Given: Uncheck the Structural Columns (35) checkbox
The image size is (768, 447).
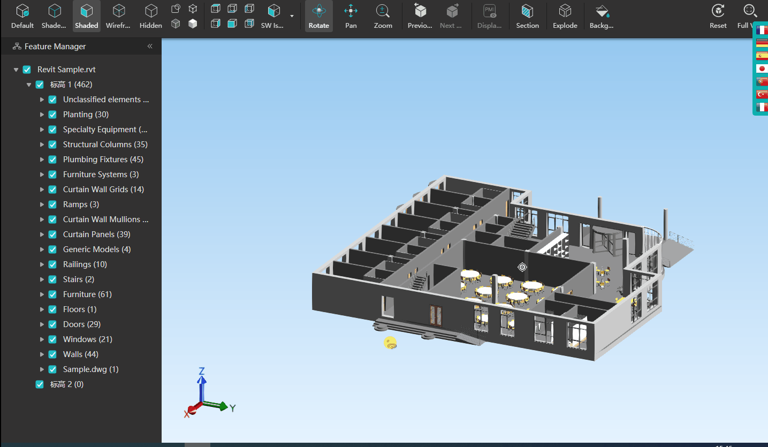Looking at the screenshot, I should tap(52, 145).
